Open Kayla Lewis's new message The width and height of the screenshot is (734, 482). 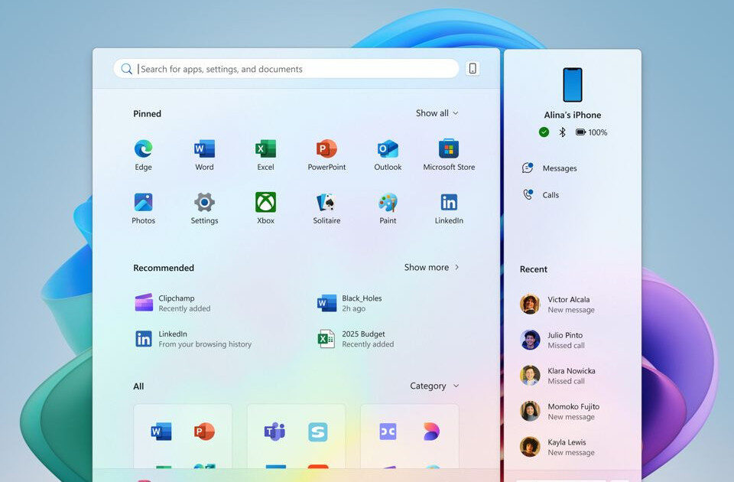[557, 447]
